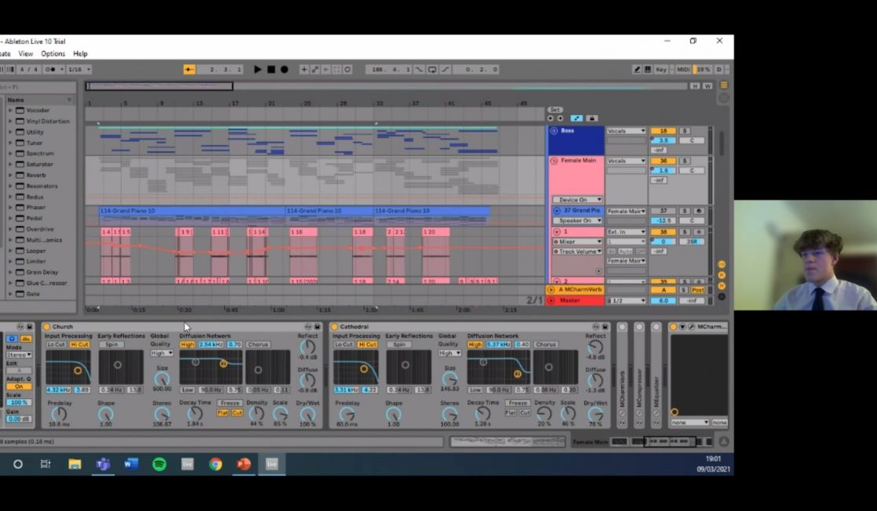The height and width of the screenshot is (511, 877).
Task: Toggle Automation Arm chain icon
Action: [315, 69]
